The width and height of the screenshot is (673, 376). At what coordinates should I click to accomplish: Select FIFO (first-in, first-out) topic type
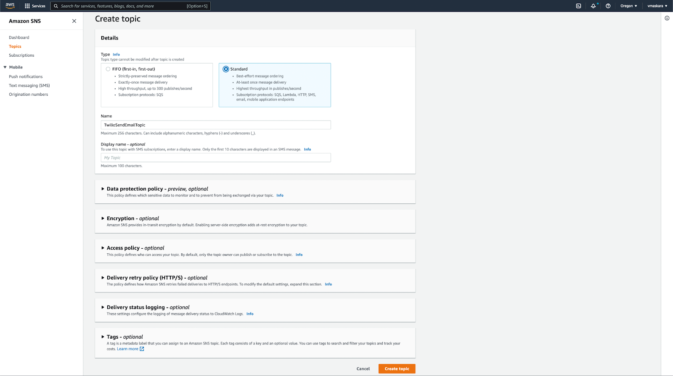click(108, 69)
